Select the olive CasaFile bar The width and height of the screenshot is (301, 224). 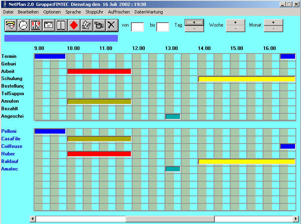coord(99,139)
